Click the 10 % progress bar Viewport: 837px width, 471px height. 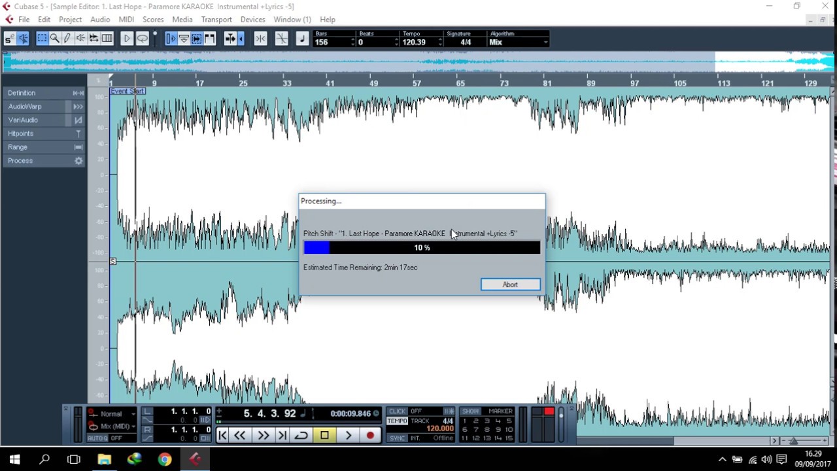pos(422,247)
